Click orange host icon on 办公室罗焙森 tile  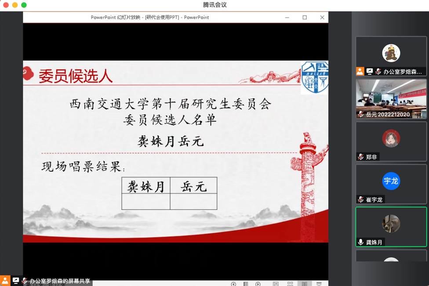(x=360, y=71)
